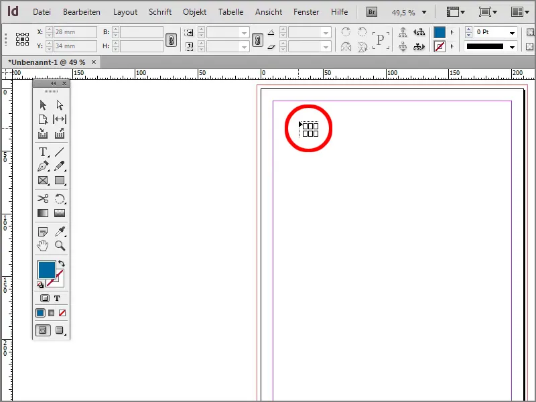
Task: Click the reference point locator grid
Action: click(x=22, y=39)
